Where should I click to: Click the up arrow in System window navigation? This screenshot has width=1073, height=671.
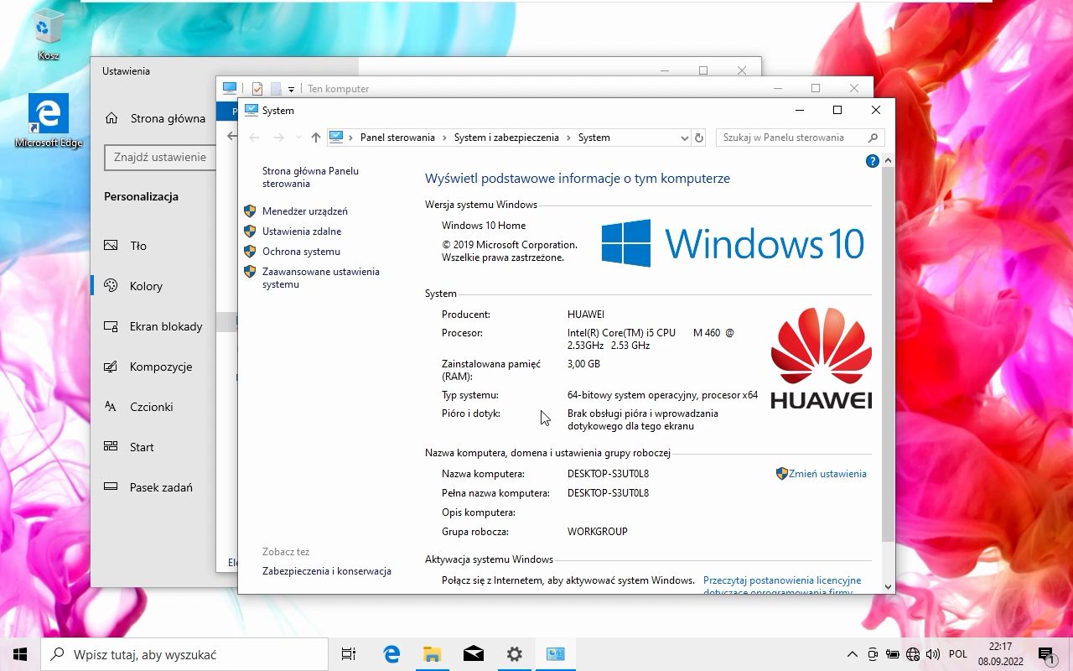pos(315,138)
